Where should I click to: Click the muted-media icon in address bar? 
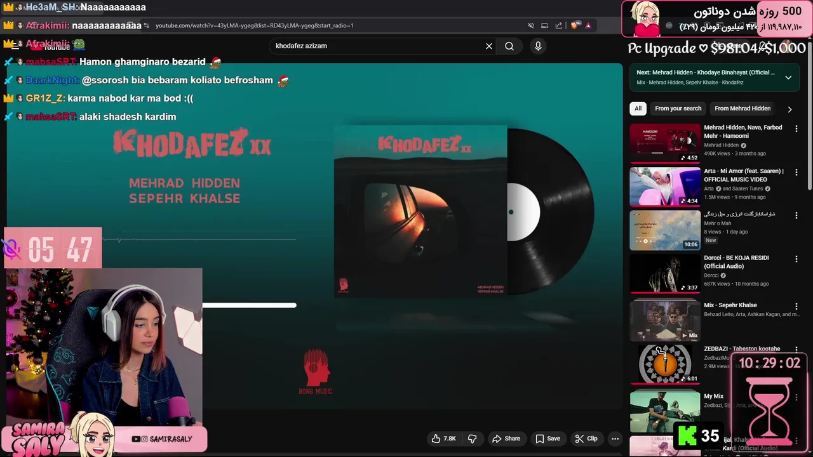coord(530,25)
